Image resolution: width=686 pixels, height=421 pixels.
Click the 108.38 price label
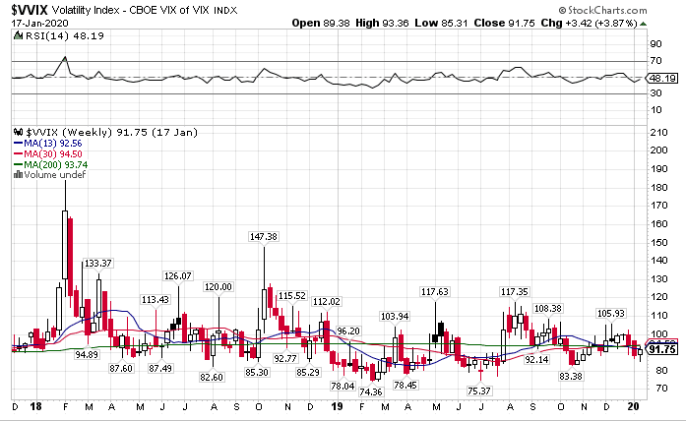pos(548,309)
